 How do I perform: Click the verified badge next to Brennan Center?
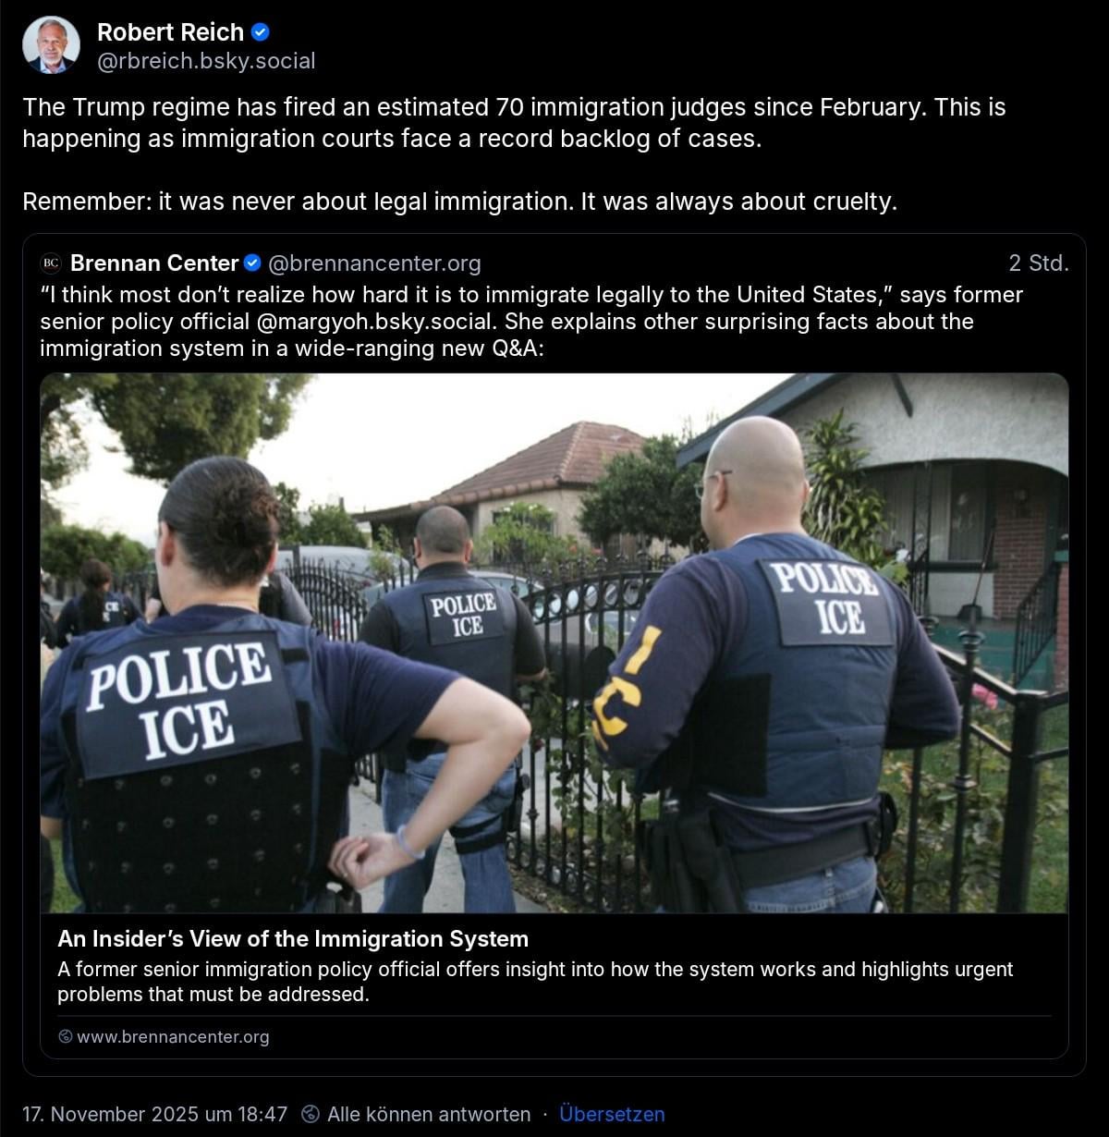[252, 263]
